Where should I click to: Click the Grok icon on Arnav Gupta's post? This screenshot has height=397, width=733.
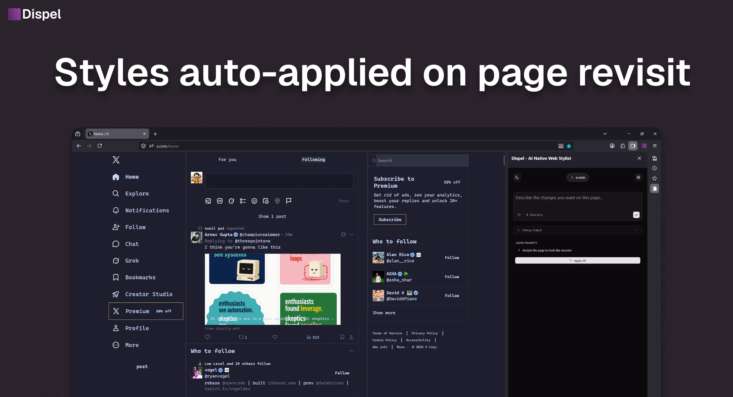click(x=343, y=235)
